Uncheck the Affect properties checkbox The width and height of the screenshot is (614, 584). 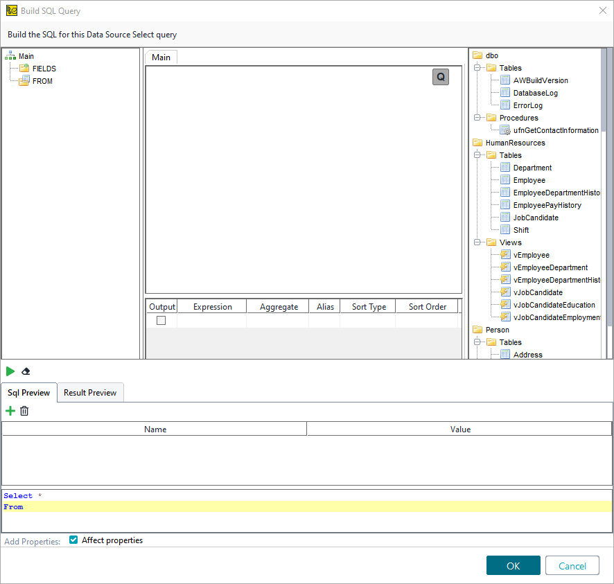(73, 540)
